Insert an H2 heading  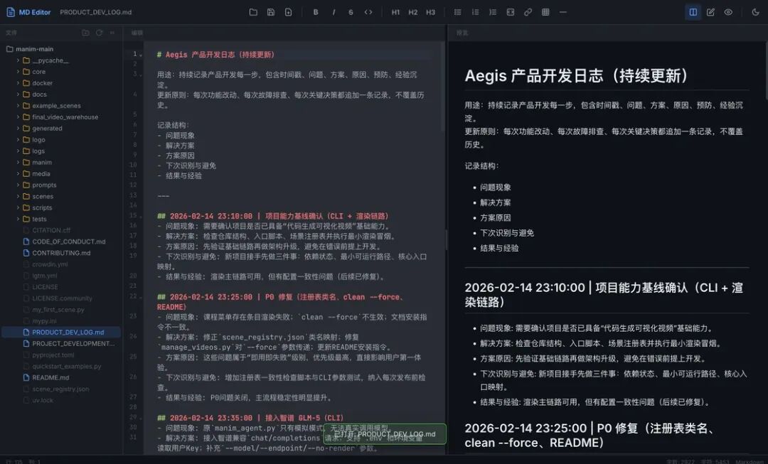pyautogui.click(x=415, y=12)
